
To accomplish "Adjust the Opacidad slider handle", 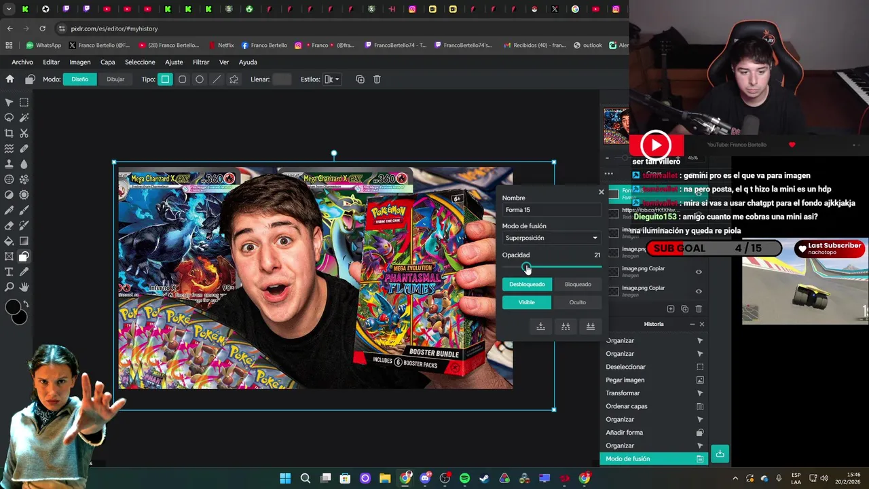I will pos(527,267).
